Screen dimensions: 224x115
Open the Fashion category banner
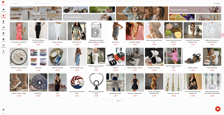142,13
